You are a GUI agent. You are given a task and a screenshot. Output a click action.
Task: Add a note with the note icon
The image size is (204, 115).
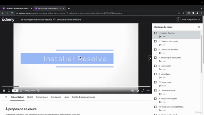tap(38, 91)
